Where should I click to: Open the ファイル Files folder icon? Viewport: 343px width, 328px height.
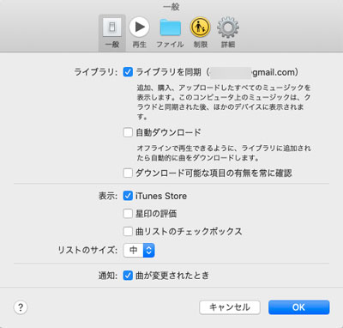click(x=170, y=27)
